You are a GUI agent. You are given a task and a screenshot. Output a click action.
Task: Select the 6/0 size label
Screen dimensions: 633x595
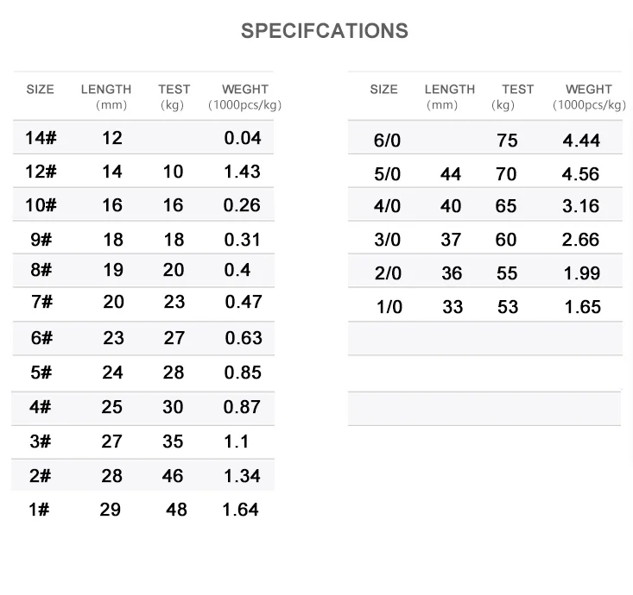pyautogui.click(x=387, y=141)
